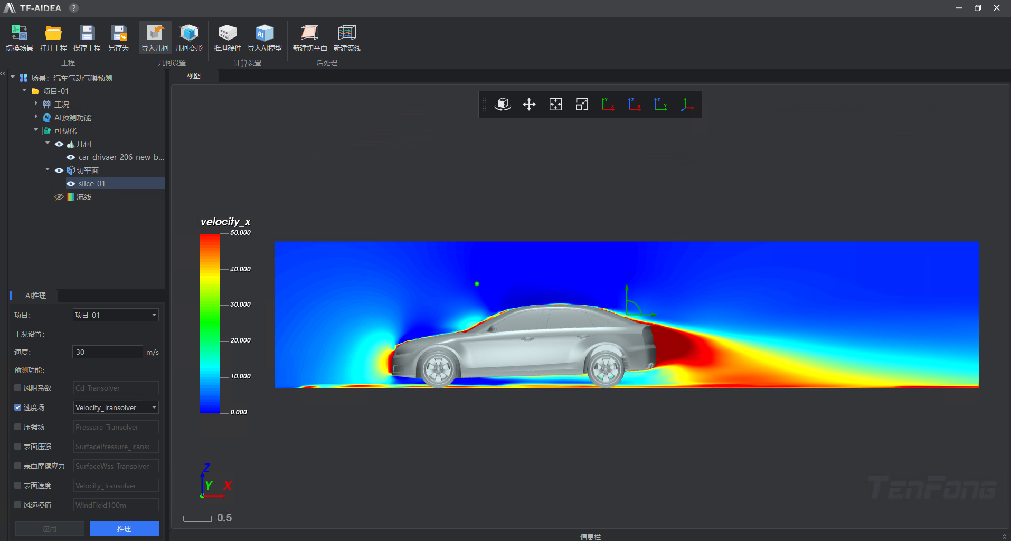Select car_drivaer_206_new_b... tree item
1011x541 pixels.
pyautogui.click(x=121, y=157)
